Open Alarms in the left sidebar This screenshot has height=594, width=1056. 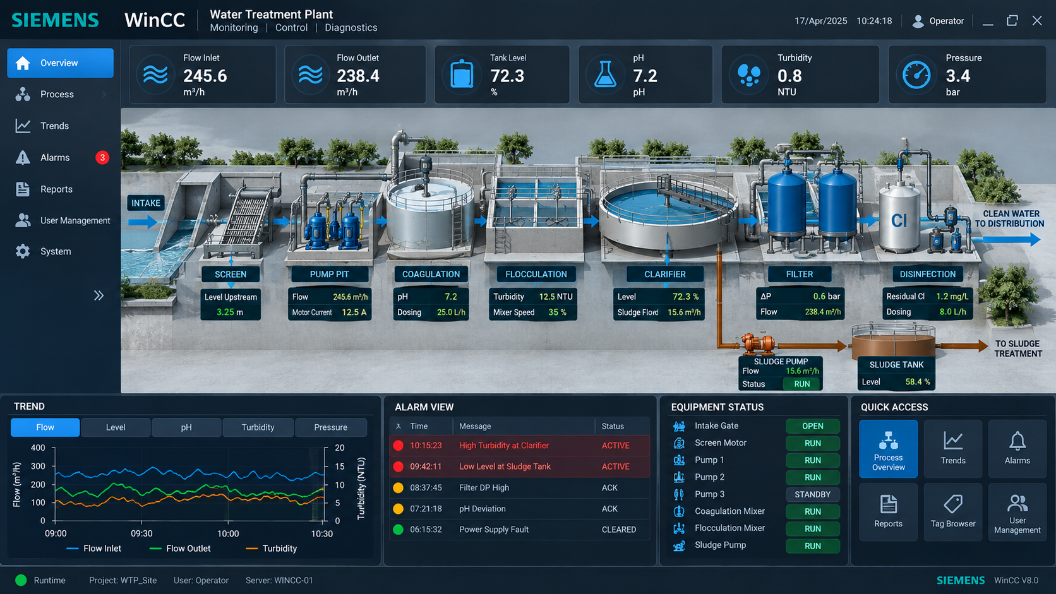click(x=60, y=157)
